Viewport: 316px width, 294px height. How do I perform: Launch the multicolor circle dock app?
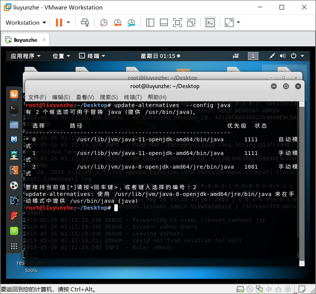(x=14, y=185)
